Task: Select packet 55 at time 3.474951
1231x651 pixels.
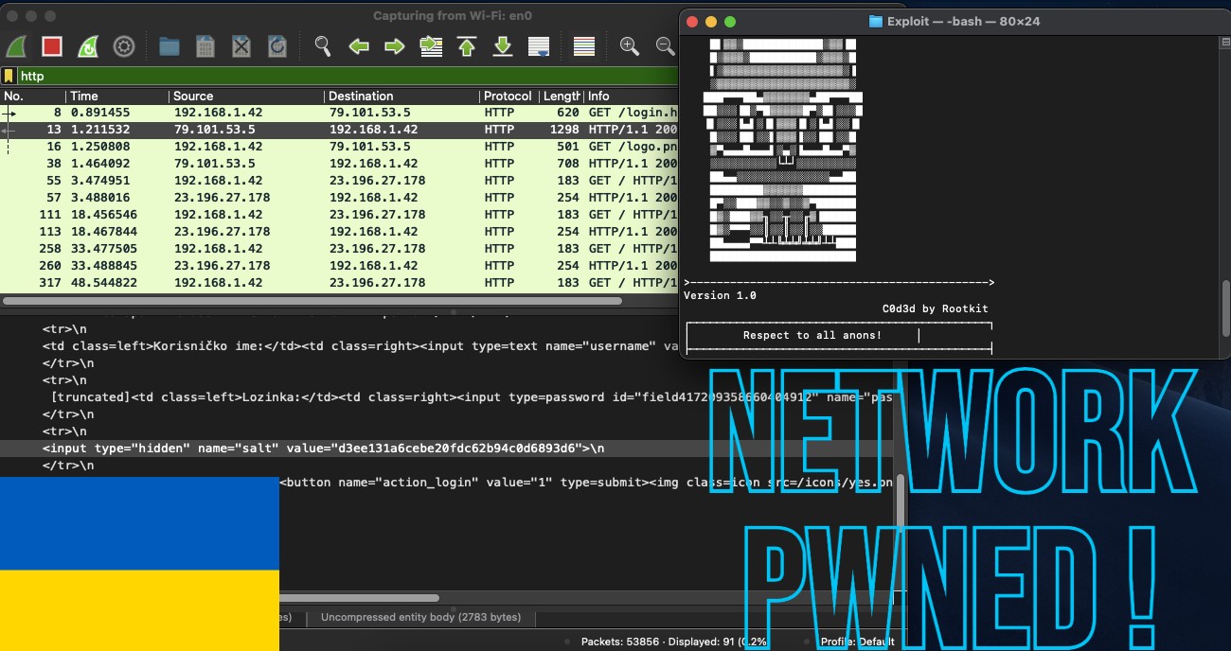Action: coord(339,181)
